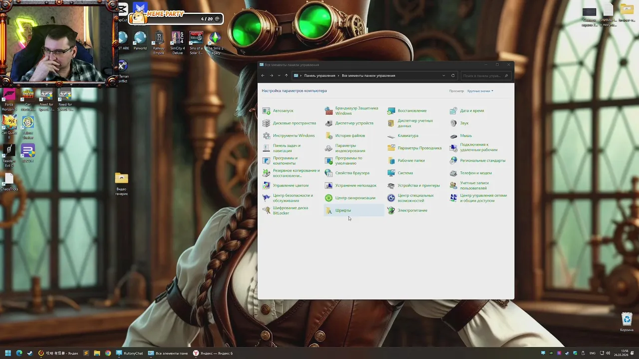639x359 pixels.
Task: Open Свойства браузера item
Action: [347, 173]
